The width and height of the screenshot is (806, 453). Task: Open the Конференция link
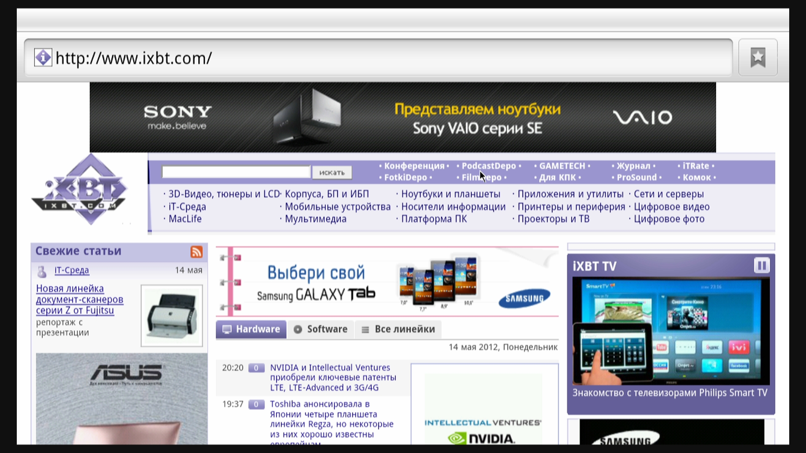point(414,166)
